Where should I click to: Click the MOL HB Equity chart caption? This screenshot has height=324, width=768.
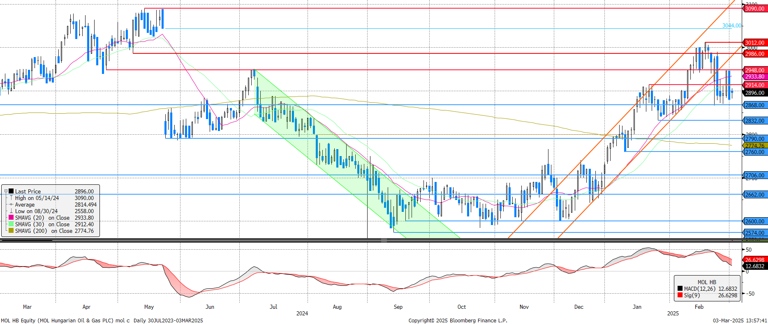point(102,320)
